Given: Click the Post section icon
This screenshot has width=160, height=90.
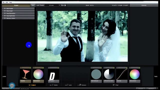Looking at the screenshot, I should 114,85.
